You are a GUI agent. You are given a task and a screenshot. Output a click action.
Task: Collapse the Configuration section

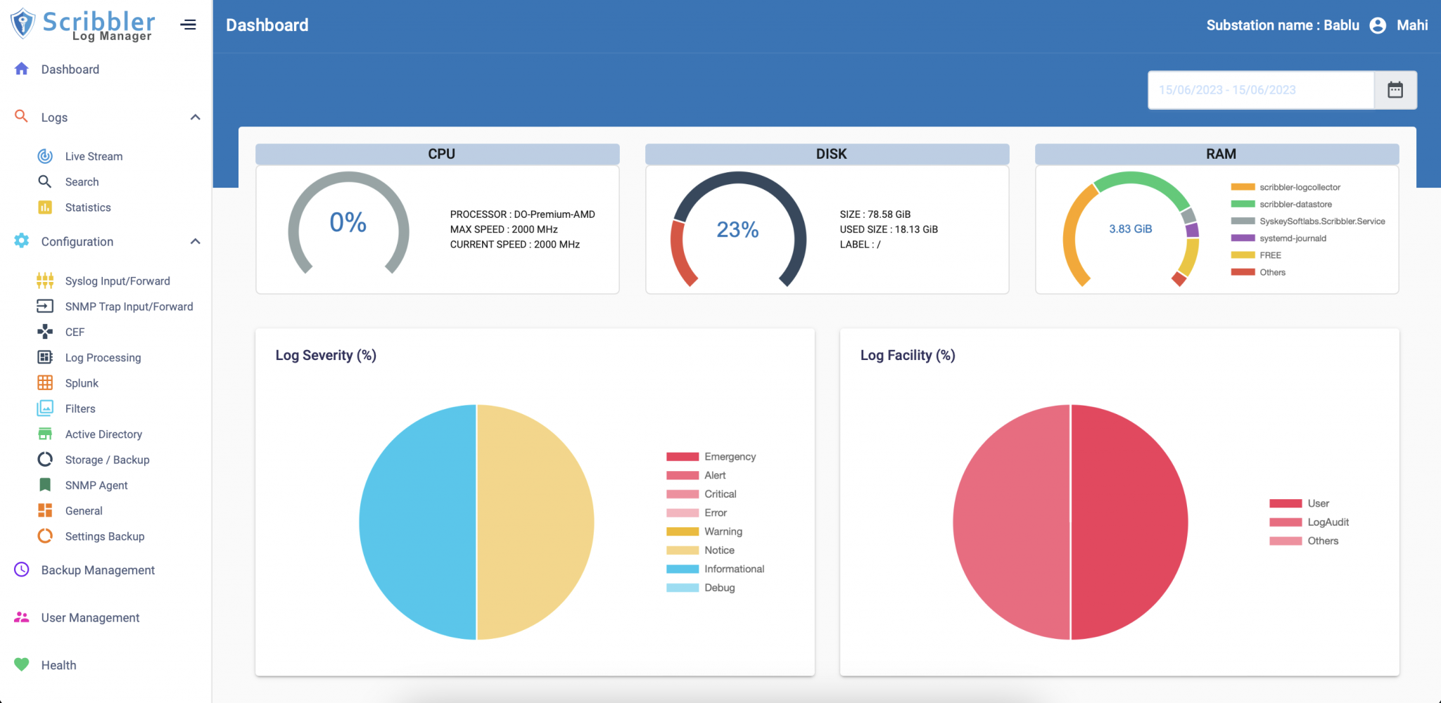click(x=196, y=241)
